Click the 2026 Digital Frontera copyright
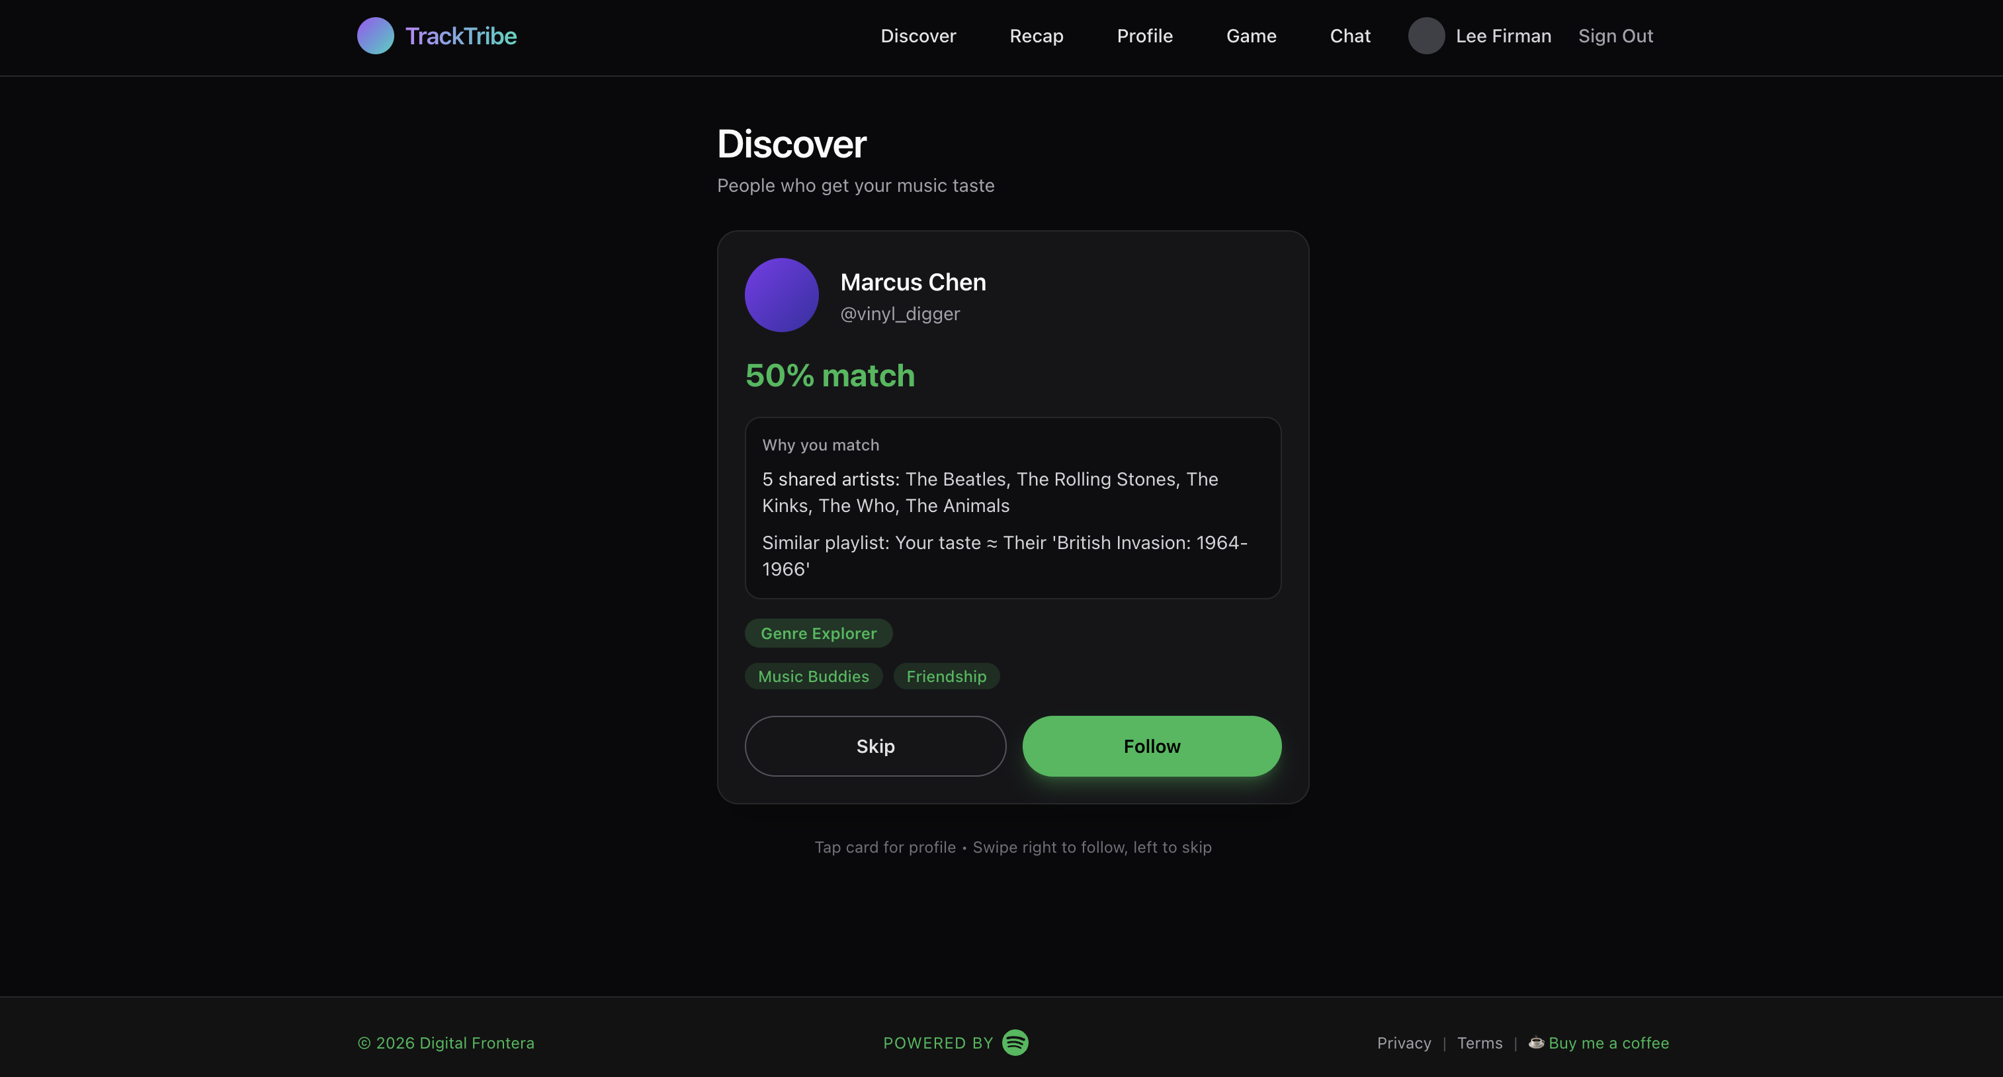The width and height of the screenshot is (2003, 1077). click(x=446, y=1043)
